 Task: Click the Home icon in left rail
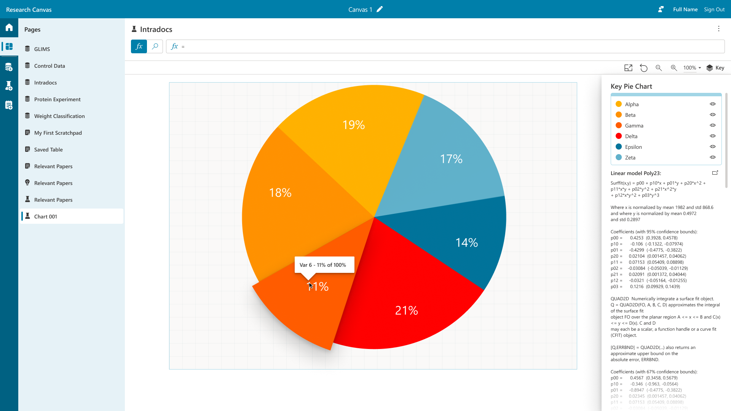9,27
